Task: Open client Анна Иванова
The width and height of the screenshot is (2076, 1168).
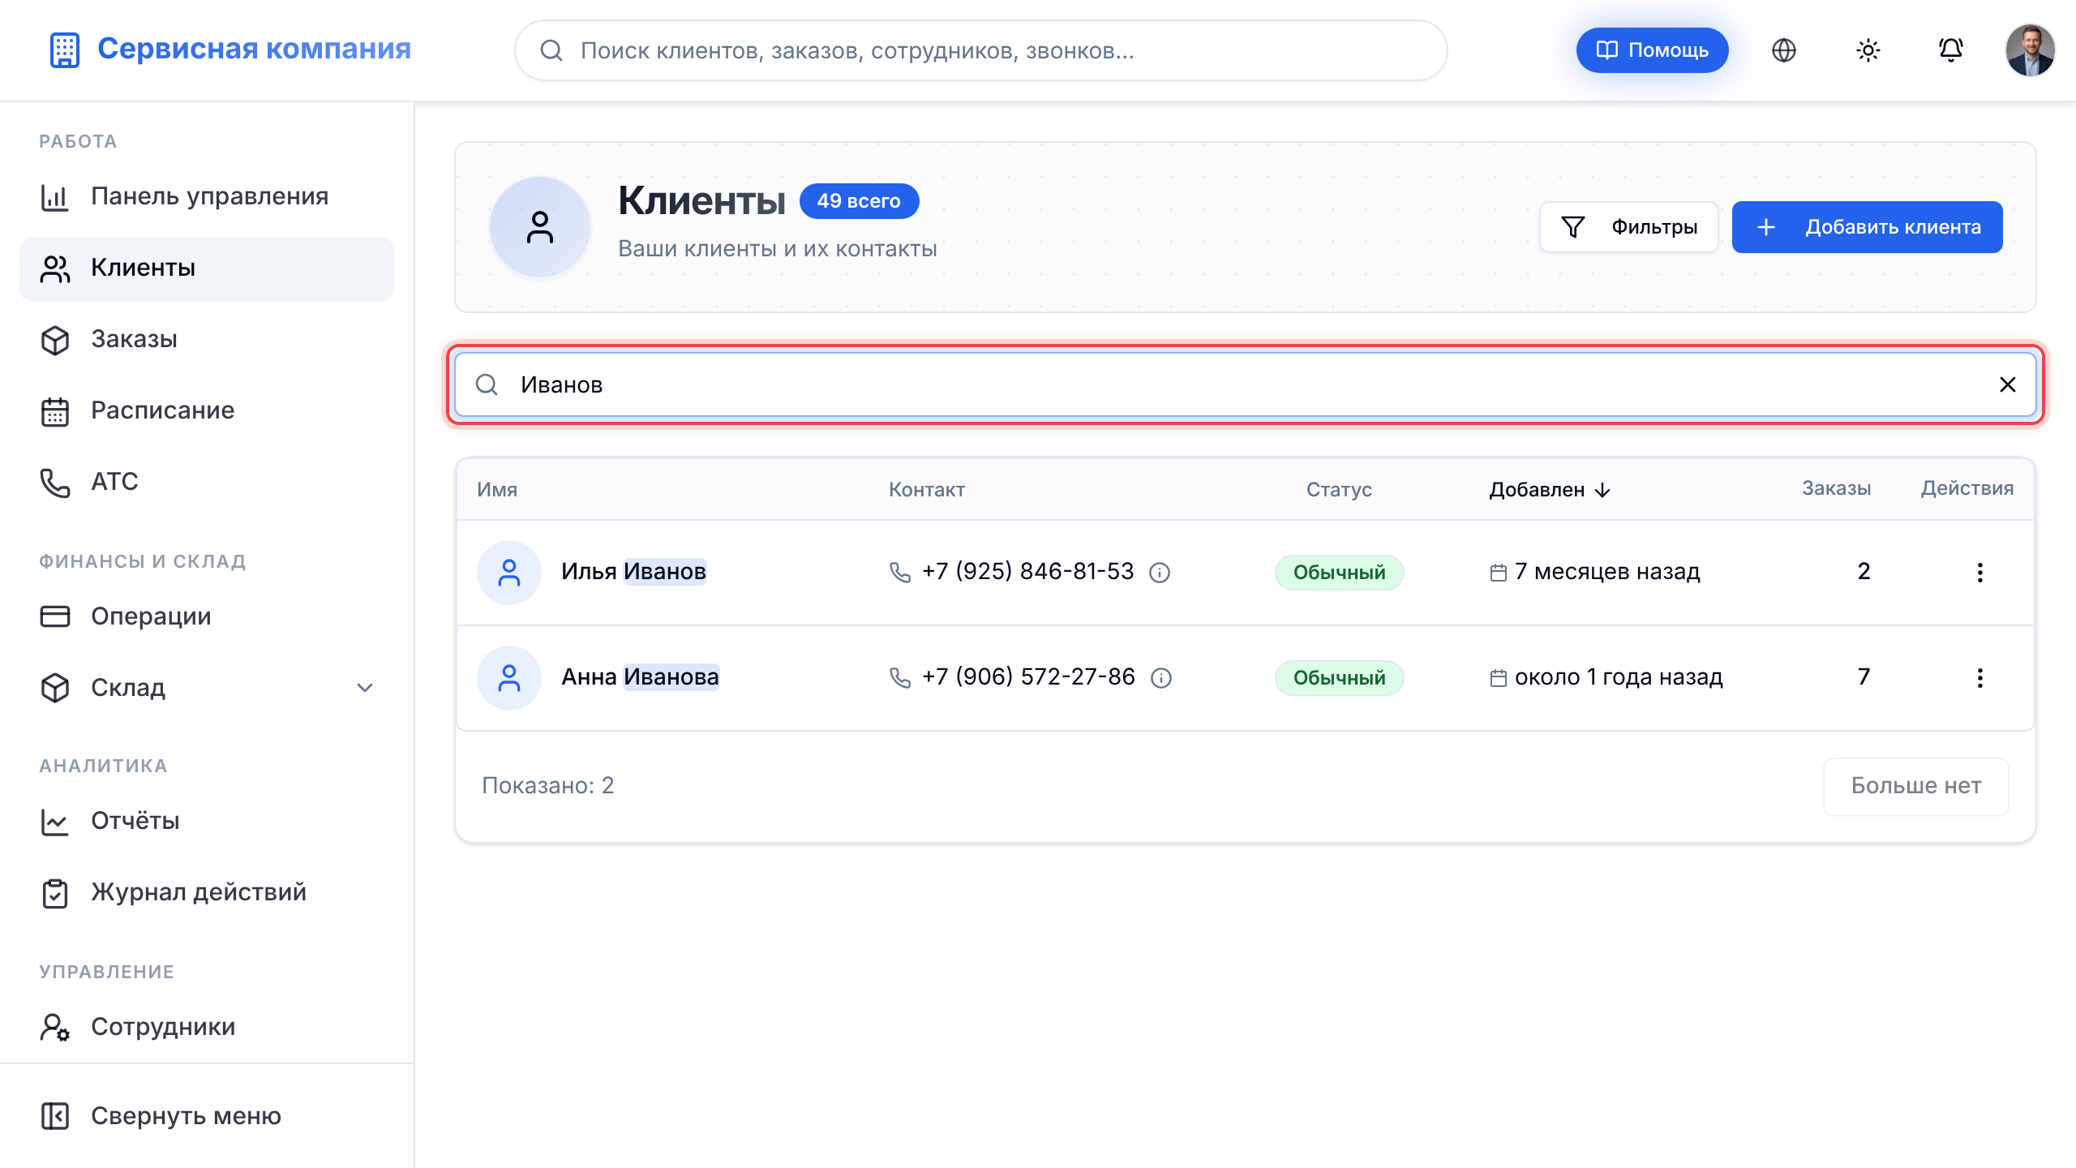Action: pos(640,677)
